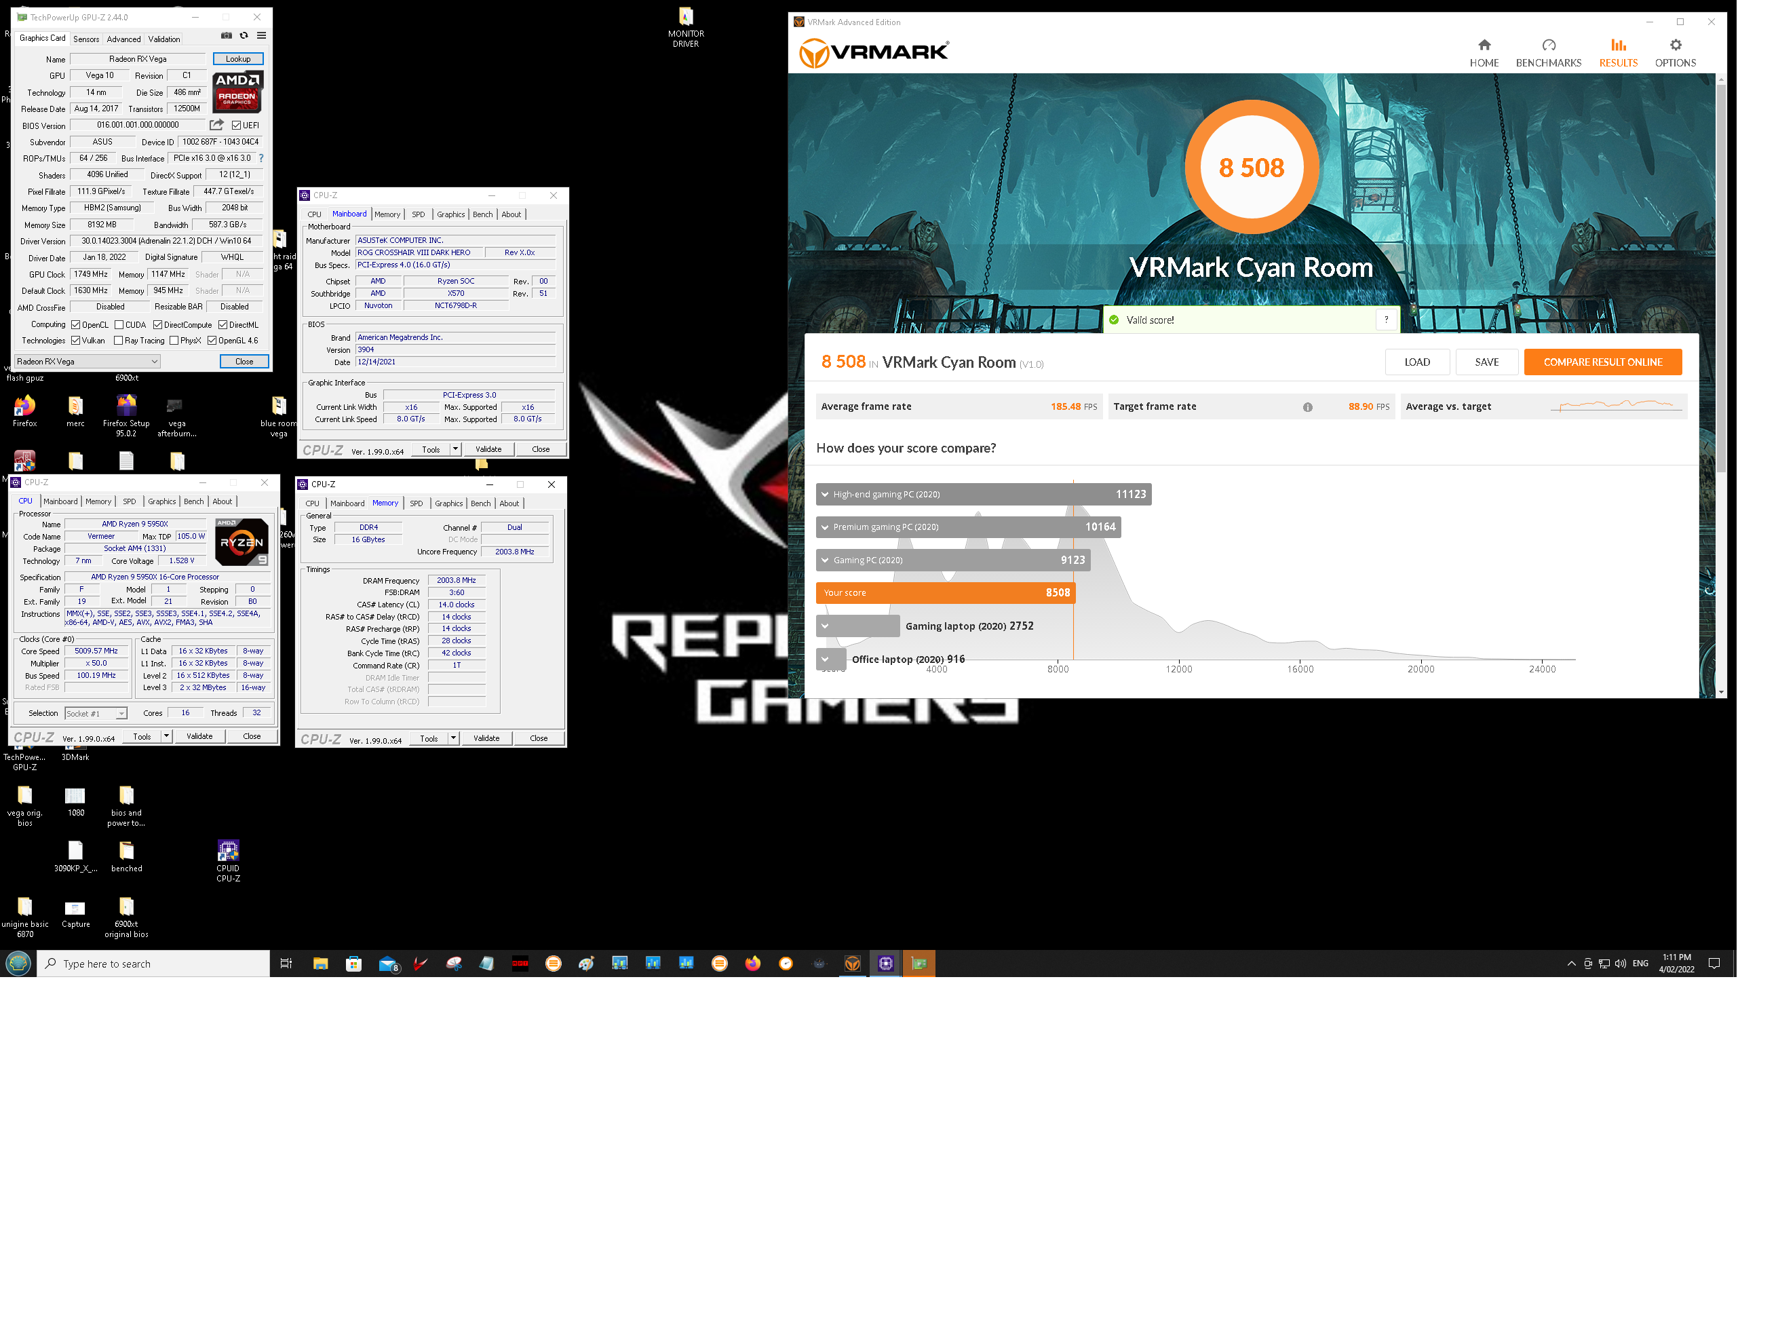Viewport: 1778px width, 1334px height.
Task: Toggle DirectCompute checkbox in GPU-Z
Action: click(157, 325)
